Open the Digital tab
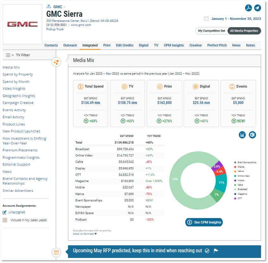Viewport: 268px width, 263px height. pyautogui.click(x=144, y=45)
